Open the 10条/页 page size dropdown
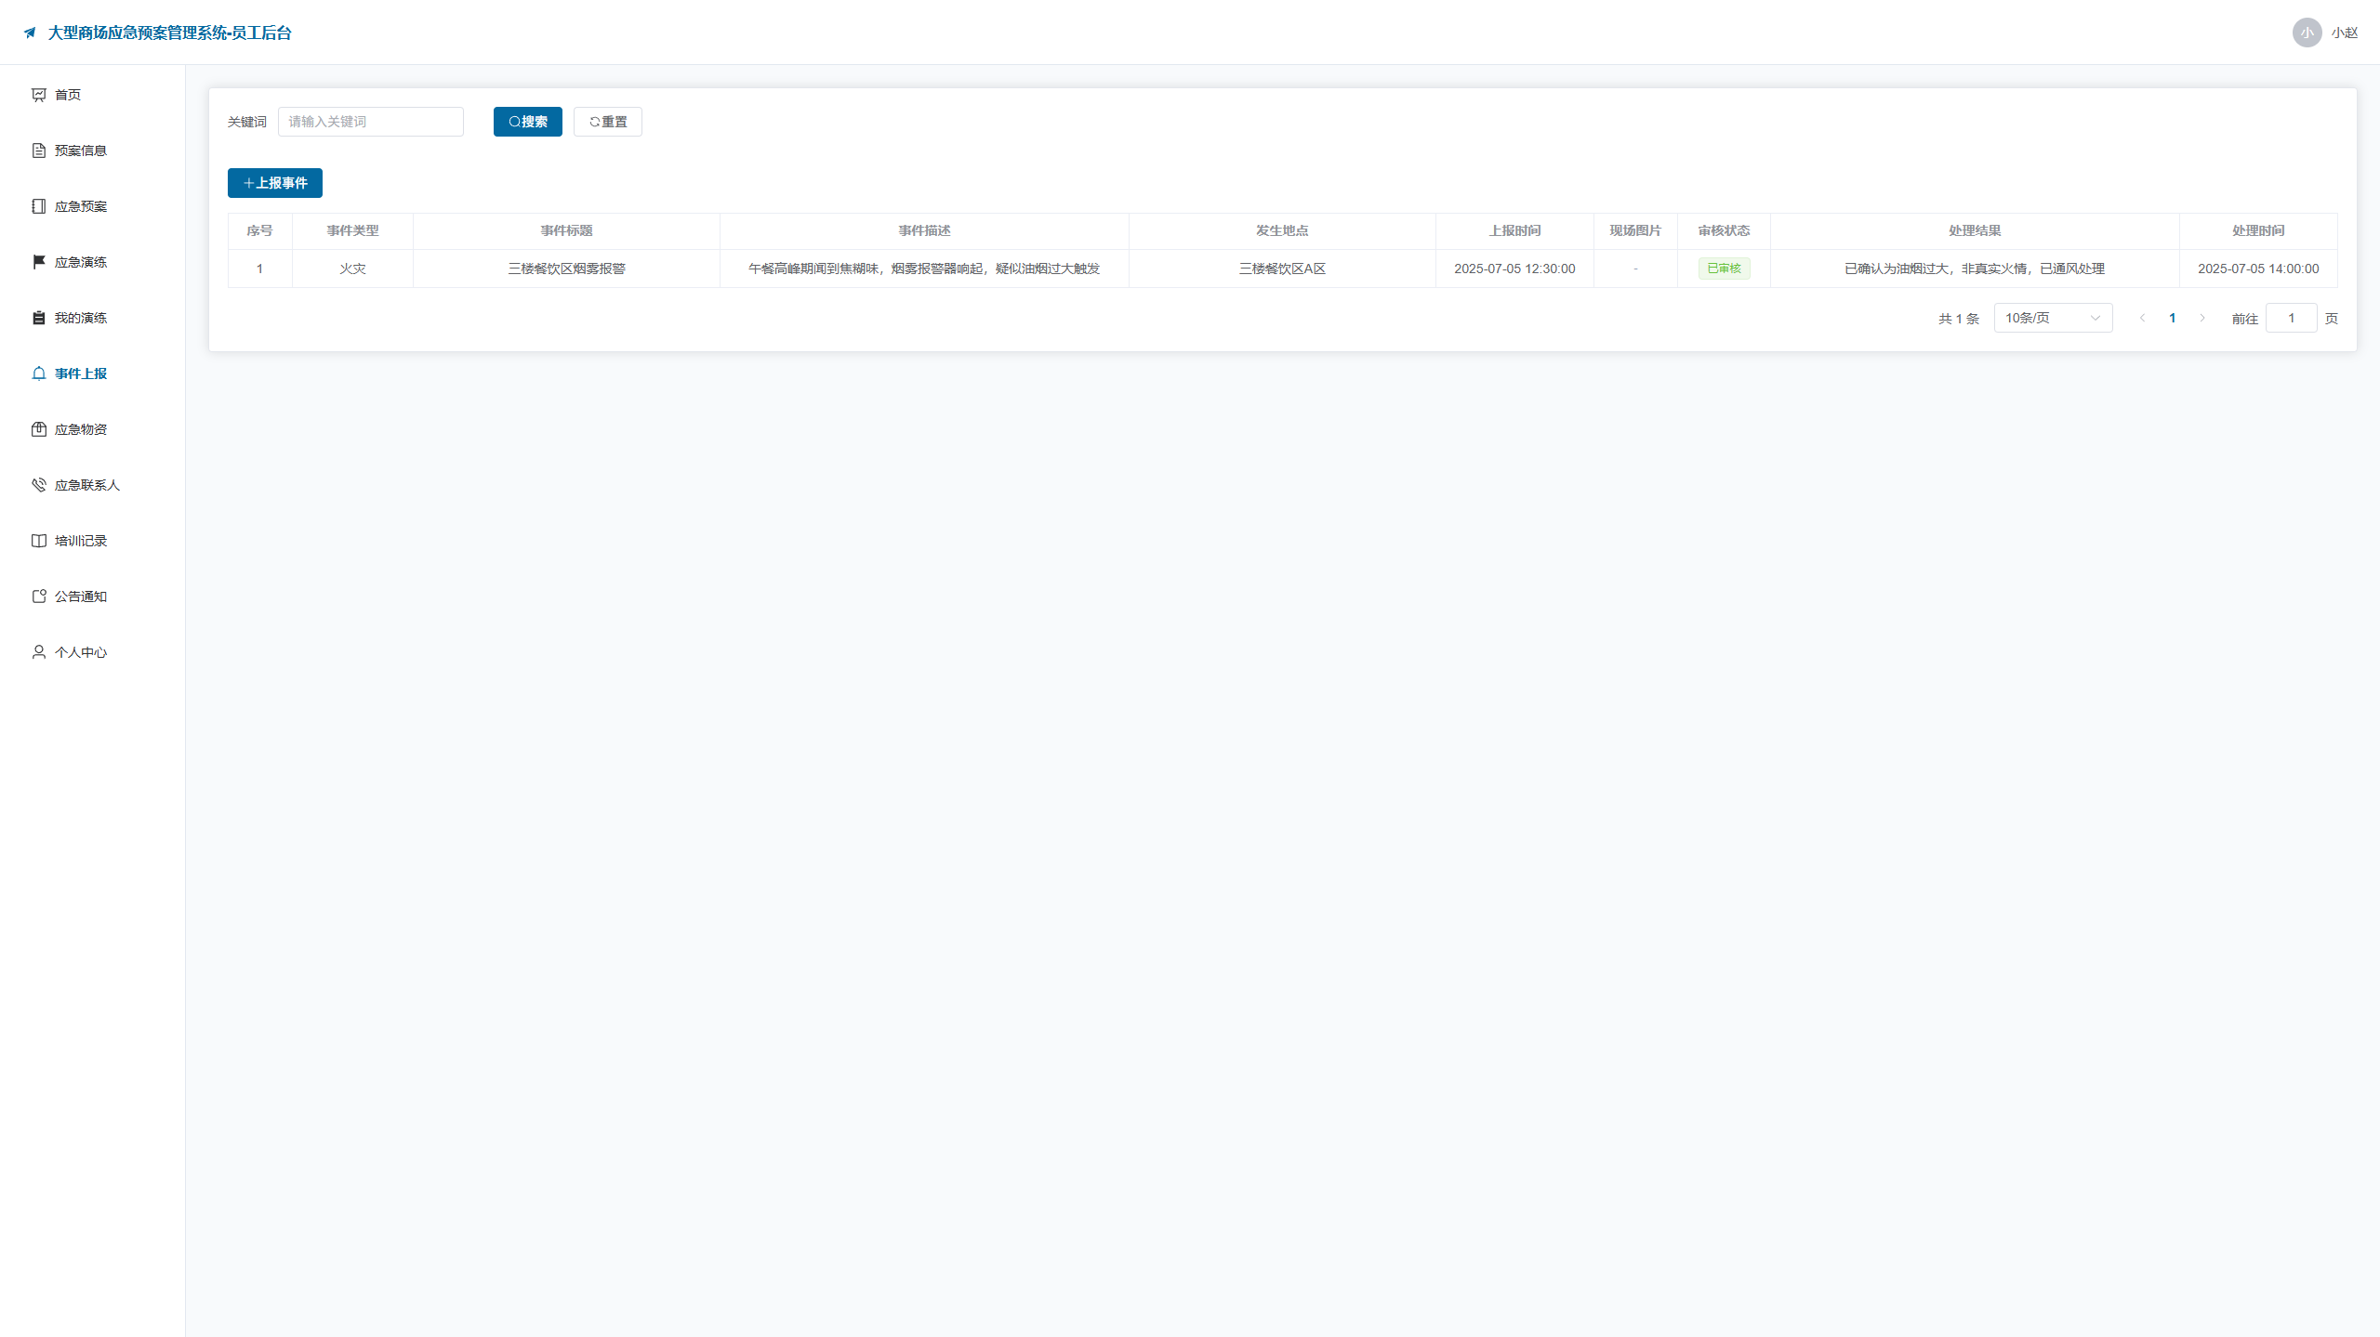The width and height of the screenshot is (2380, 1337). [x=2053, y=318]
